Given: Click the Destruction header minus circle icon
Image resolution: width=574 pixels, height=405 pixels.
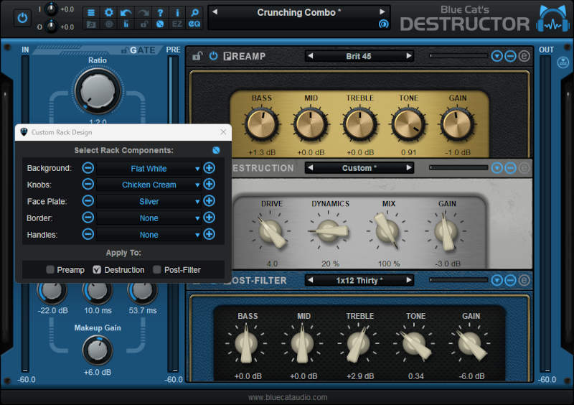Looking at the screenshot, I should (x=510, y=168).
